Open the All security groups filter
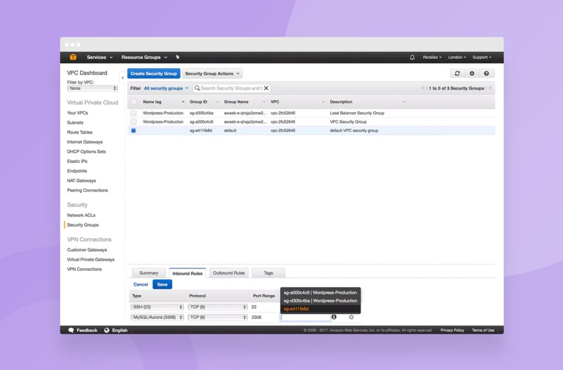The width and height of the screenshot is (563, 370). pos(166,89)
